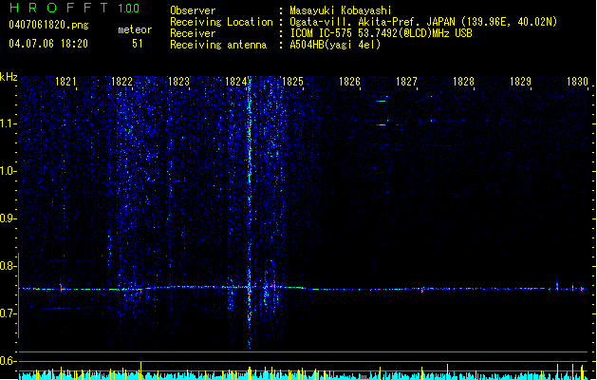This screenshot has height=380, width=597.
Task: Click the "meteor" counter label
Action: [x=135, y=29]
